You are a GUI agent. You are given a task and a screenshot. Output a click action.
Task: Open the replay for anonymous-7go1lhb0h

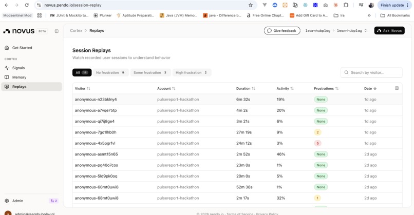[x=237, y=132]
